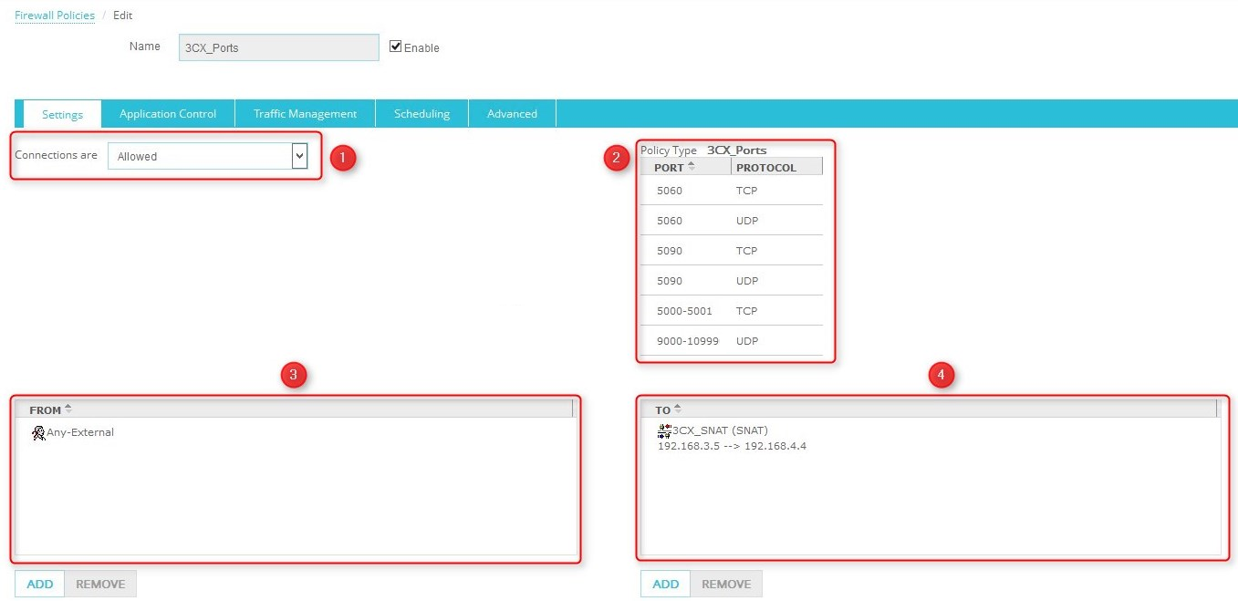Click TCP protocol in the 5000-5001 row
Image resolution: width=1238 pixels, height=601 pixels.
746,311
